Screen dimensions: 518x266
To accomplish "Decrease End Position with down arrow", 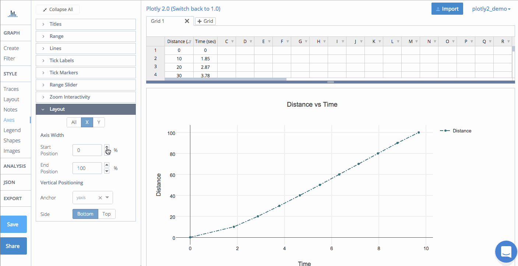I will [x=107, y=171].
